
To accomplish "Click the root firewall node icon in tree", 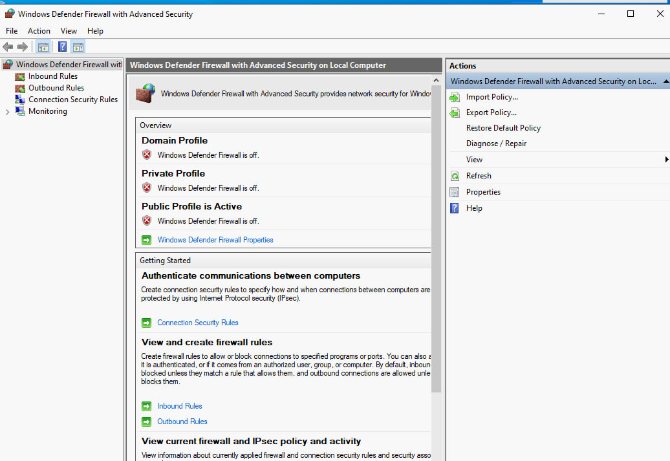I will [x=8, y=65].
